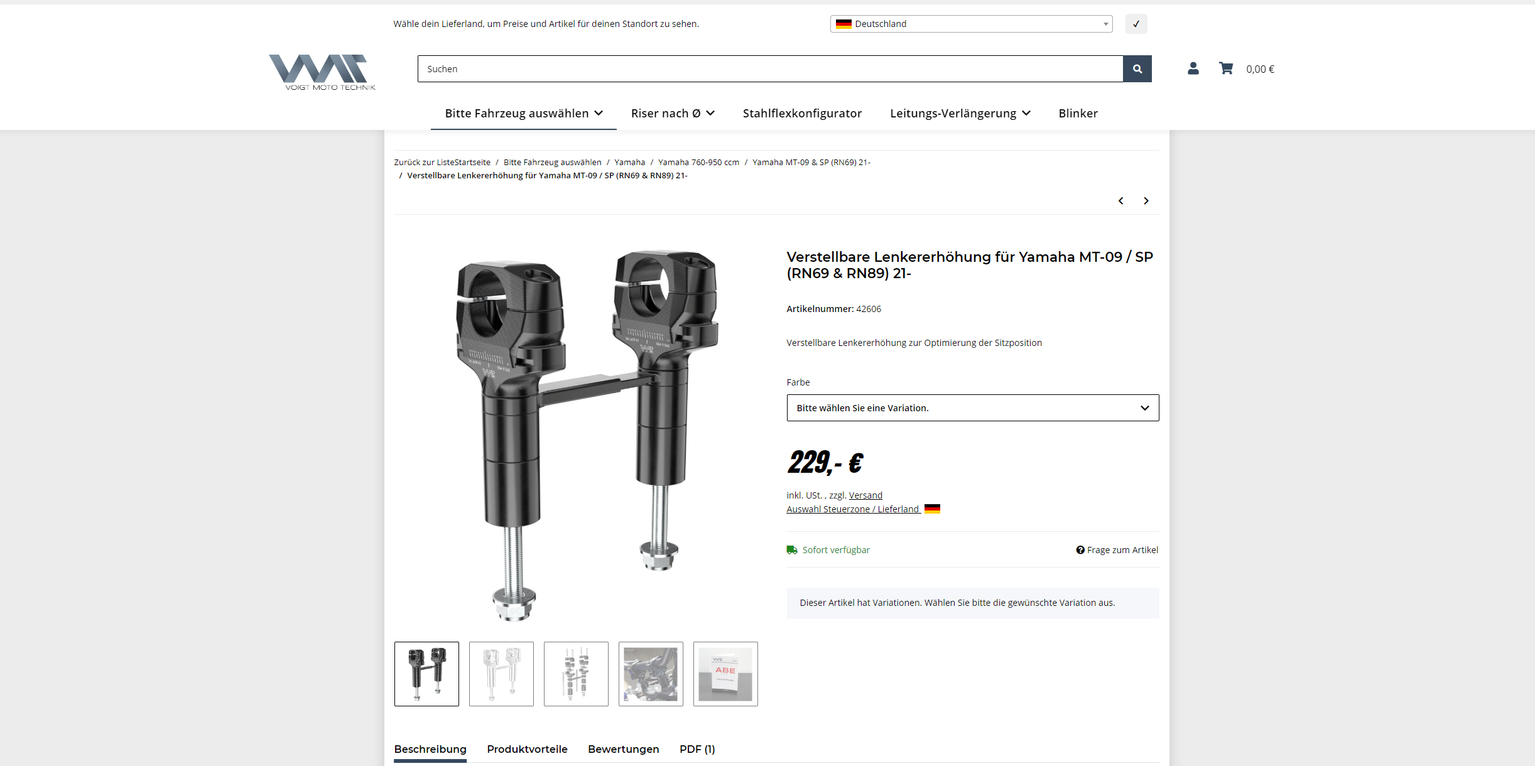Switch to the Bewertungen tab

coord(623,749)
